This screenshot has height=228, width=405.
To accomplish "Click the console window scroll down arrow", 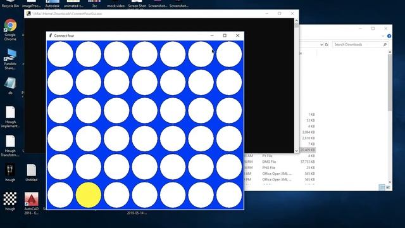I will point(297,151).
